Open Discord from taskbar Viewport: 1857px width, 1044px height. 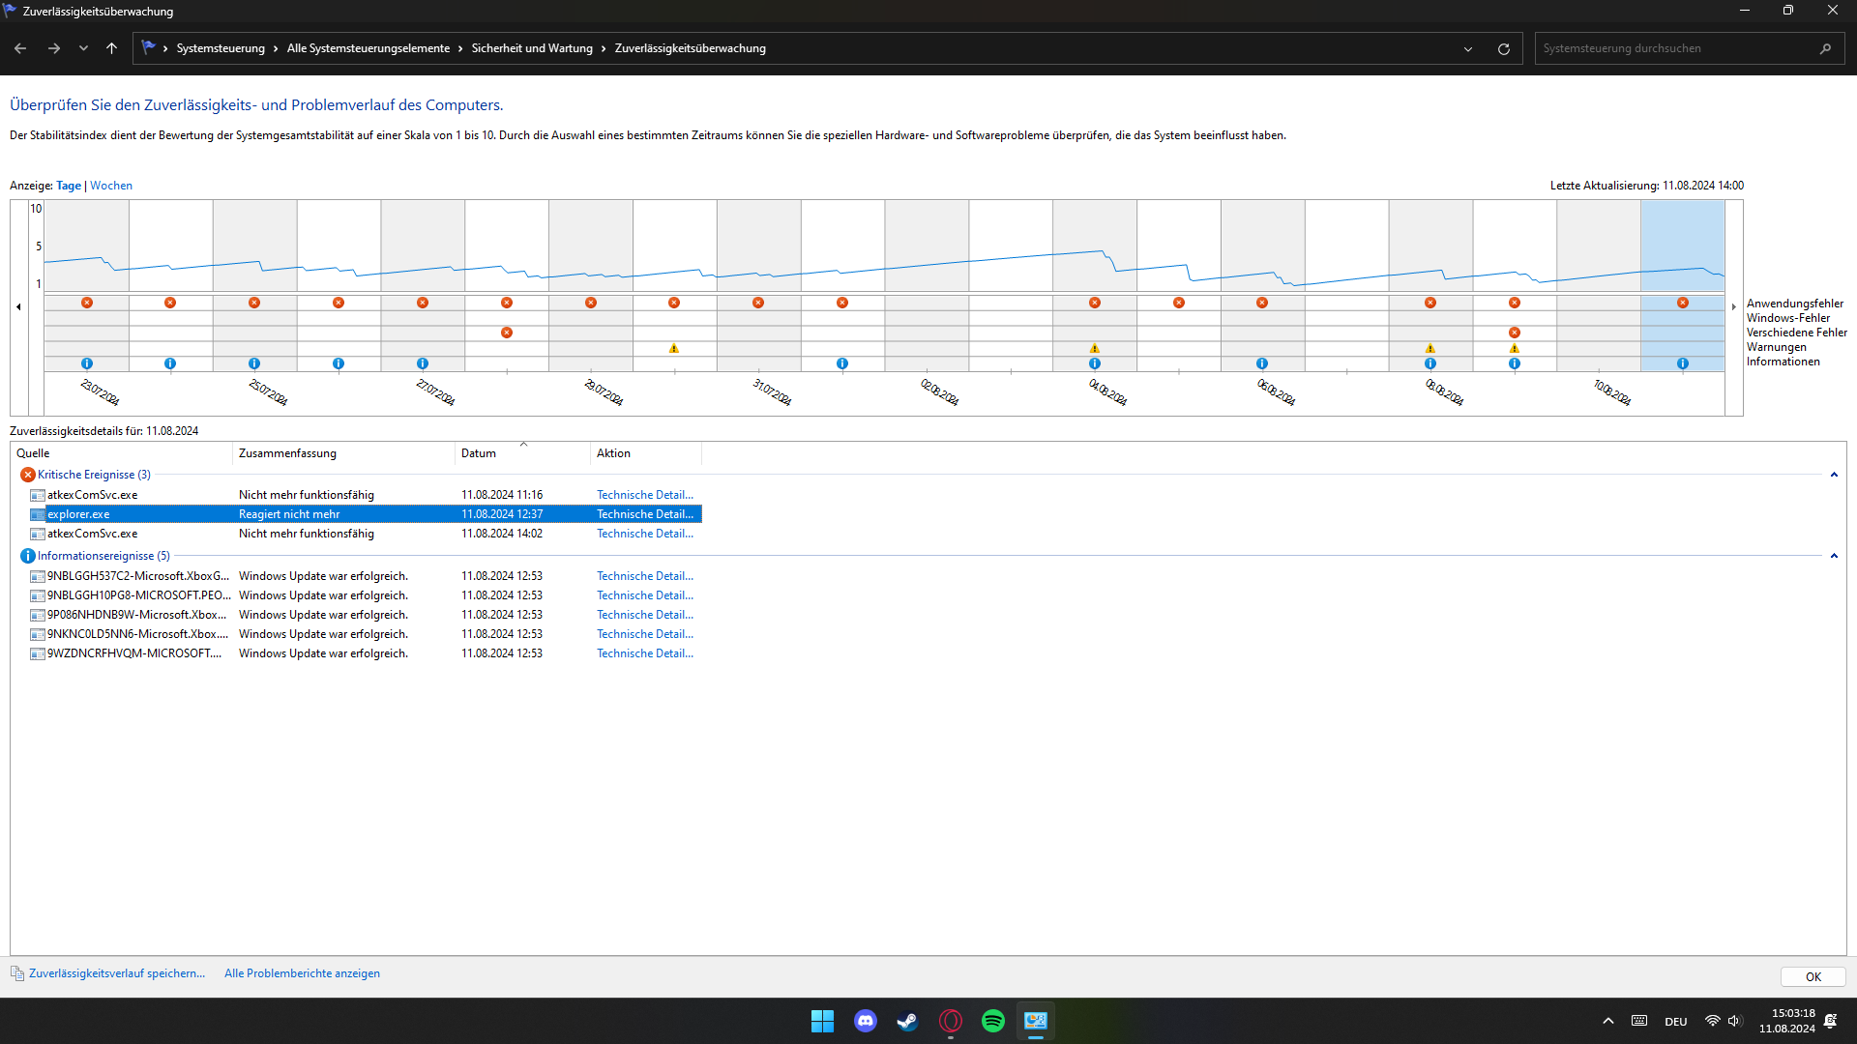click(x=865, y=1021)
